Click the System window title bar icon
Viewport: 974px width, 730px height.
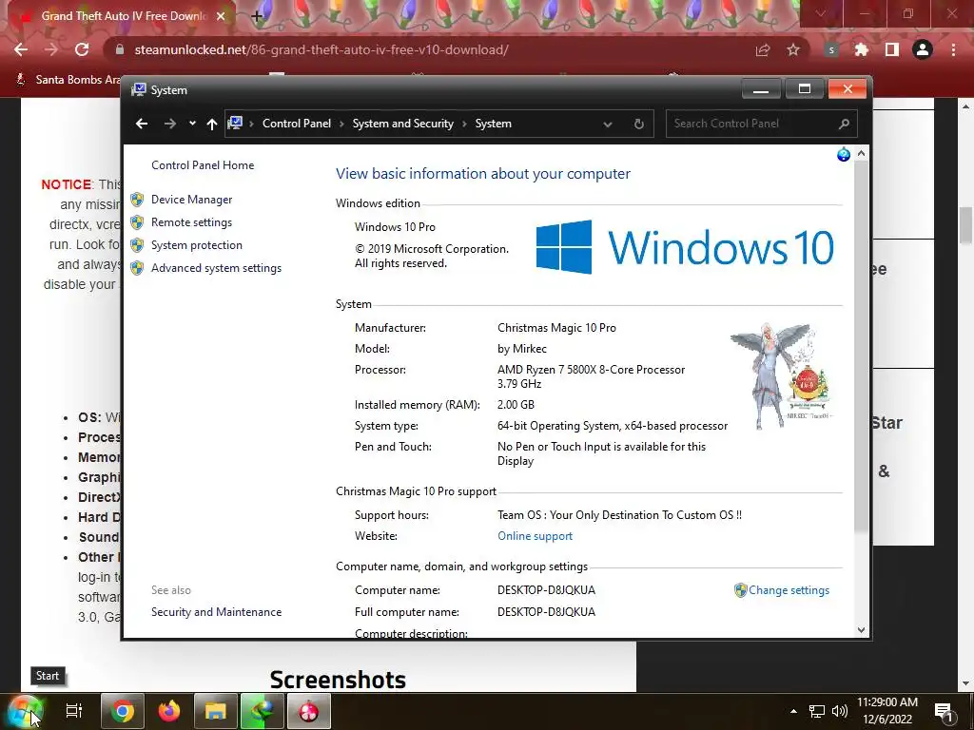click(138, 90)
